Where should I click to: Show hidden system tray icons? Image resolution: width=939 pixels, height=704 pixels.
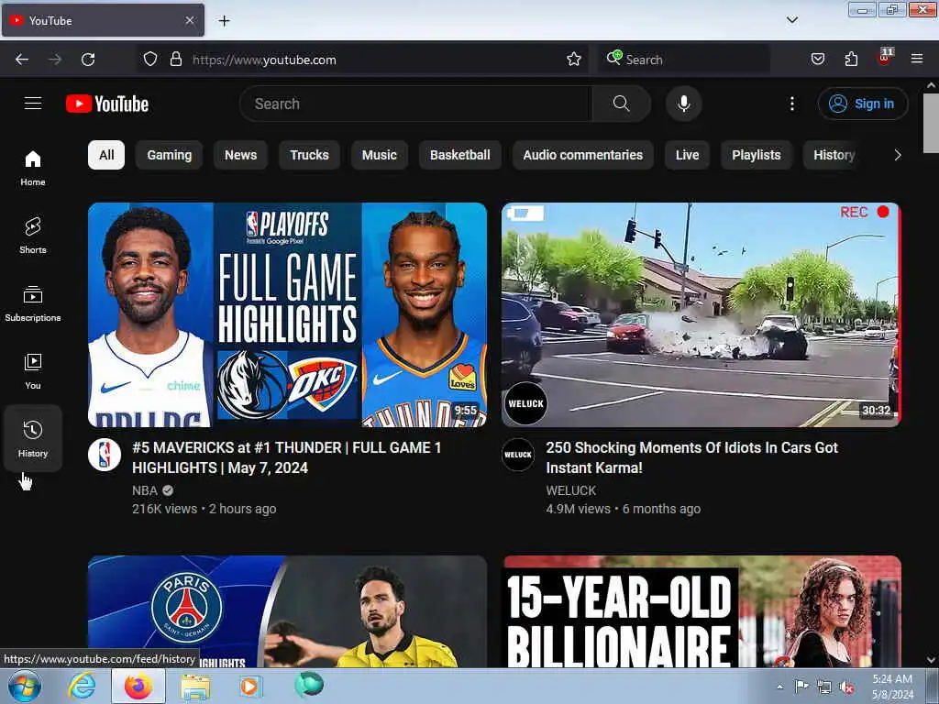tap(779, 687)
